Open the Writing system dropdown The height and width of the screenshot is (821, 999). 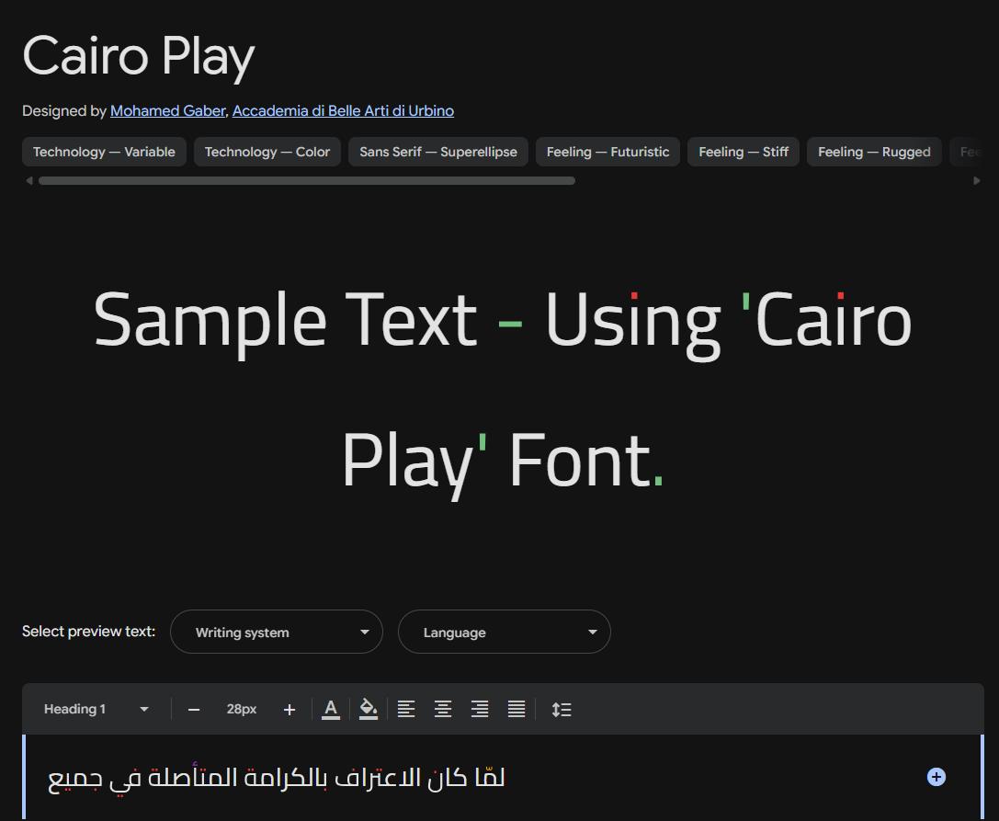tap(277, 632)
